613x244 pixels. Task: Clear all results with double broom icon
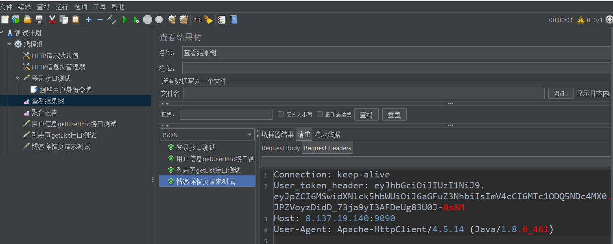(x=184, y=19)
